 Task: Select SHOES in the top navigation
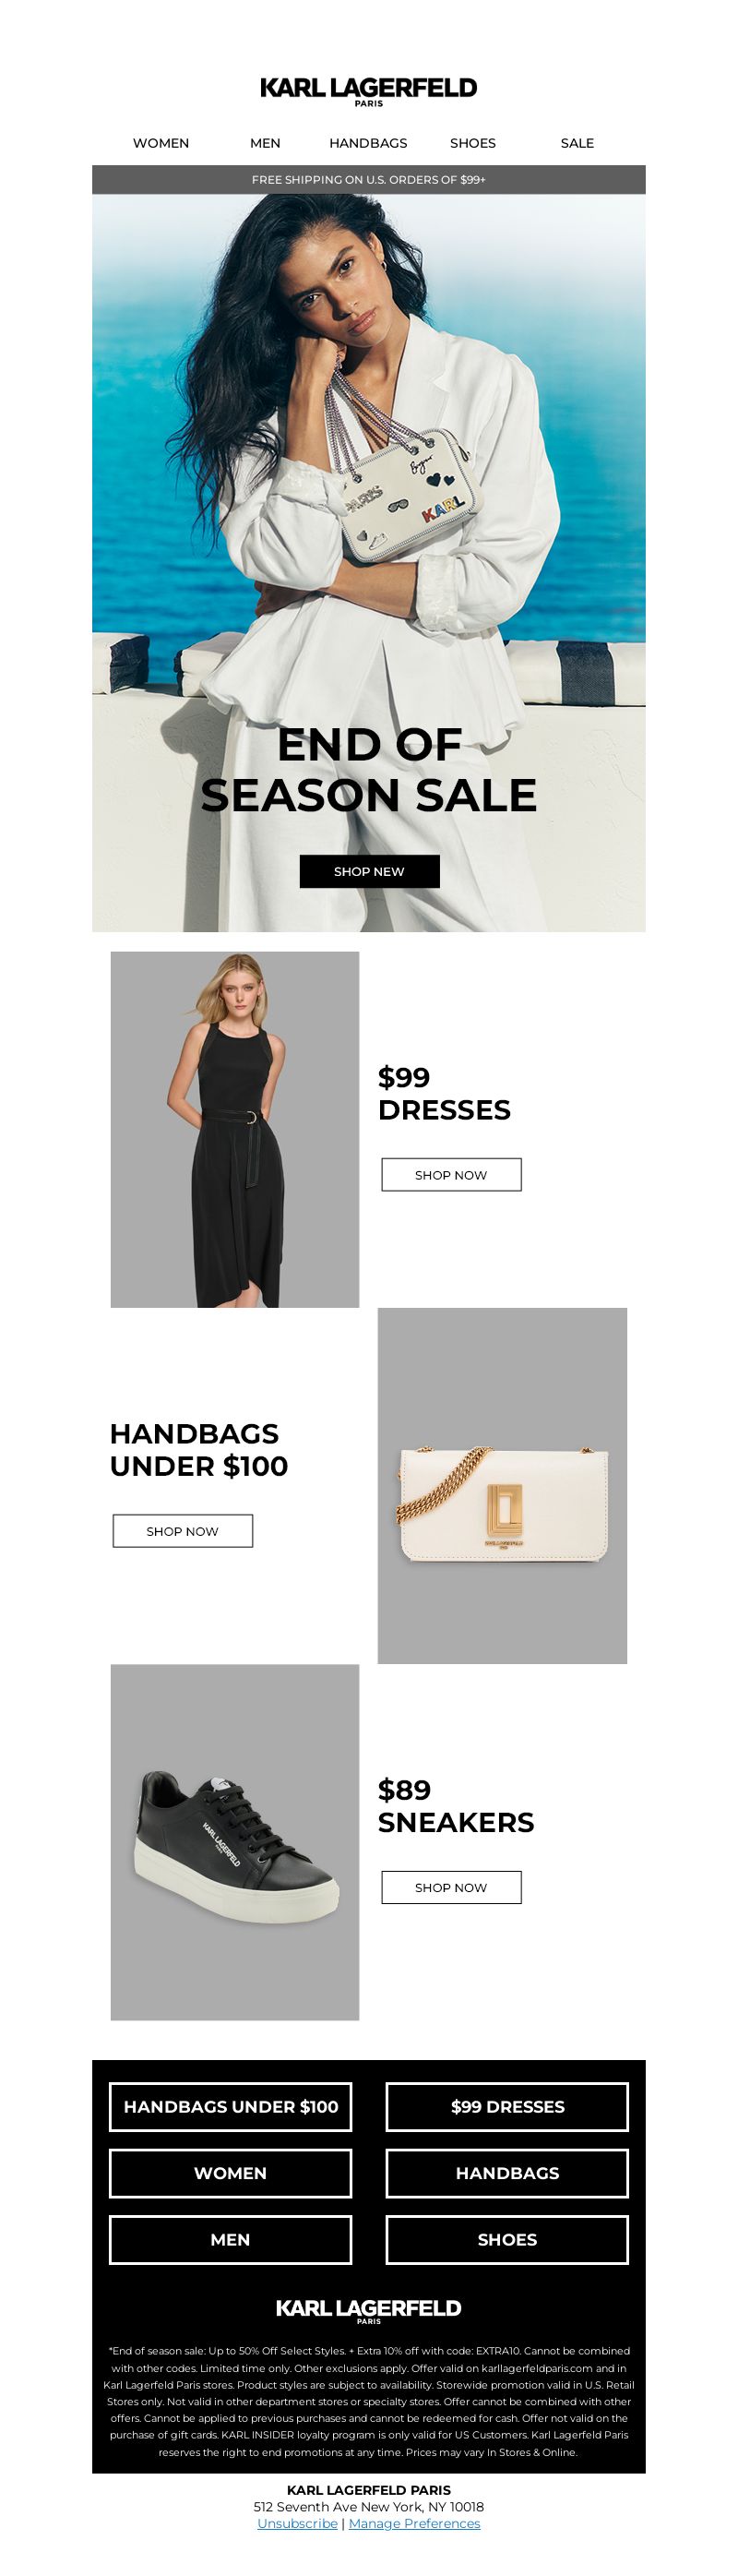473,143
